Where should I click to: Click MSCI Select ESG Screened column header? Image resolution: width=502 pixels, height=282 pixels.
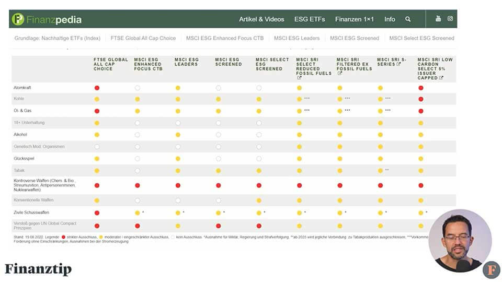[x=272, y=64]
